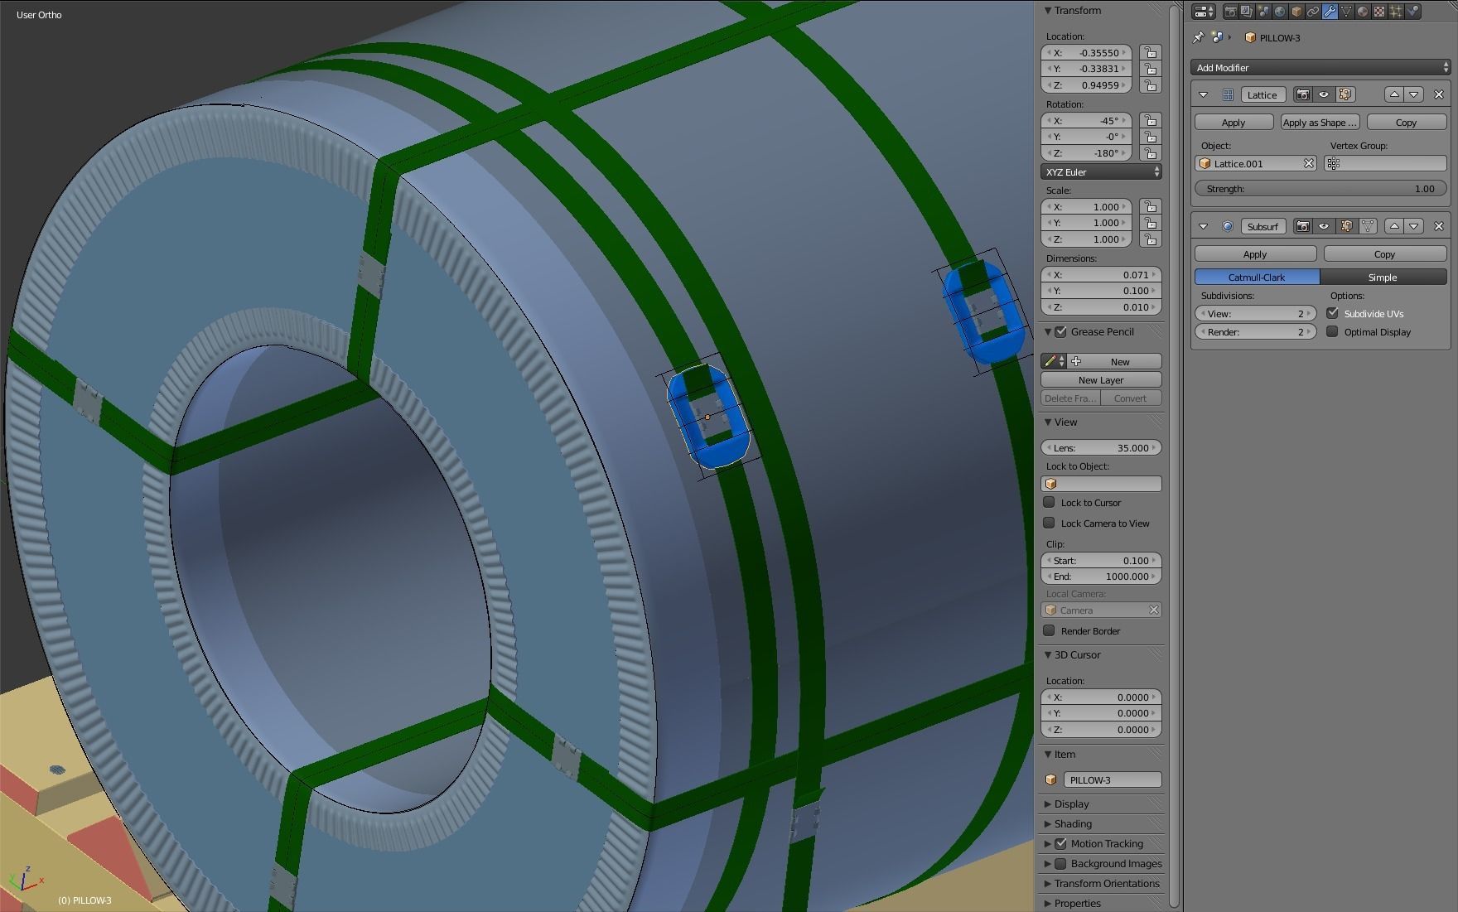
Task: Adjust the Lattice Strength slider
Action: [1320, 189]
